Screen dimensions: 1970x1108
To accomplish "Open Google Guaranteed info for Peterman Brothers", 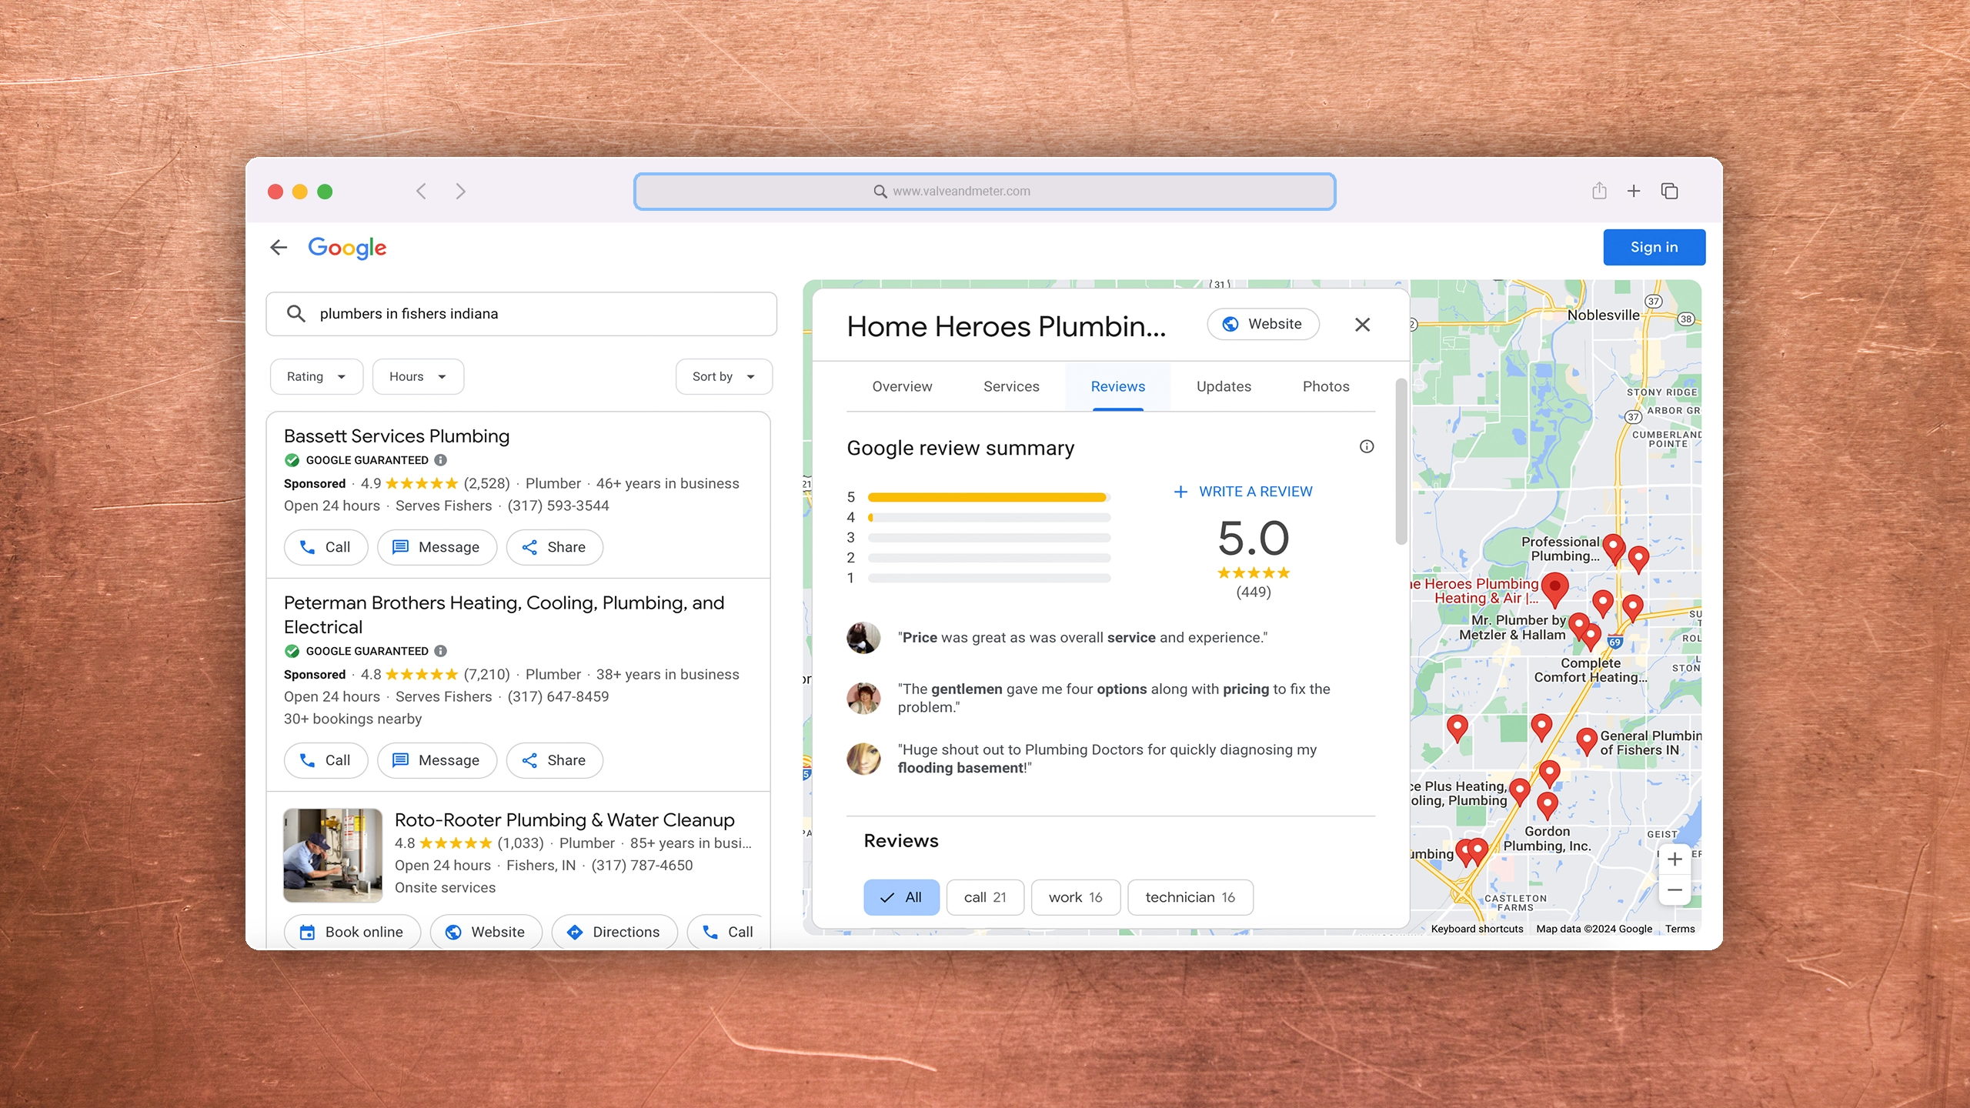I will click(x=440, y=651).
